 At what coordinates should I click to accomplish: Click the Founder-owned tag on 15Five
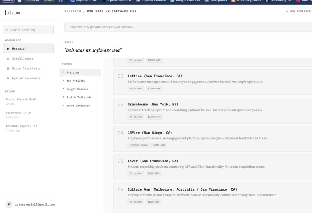point(139,145)
